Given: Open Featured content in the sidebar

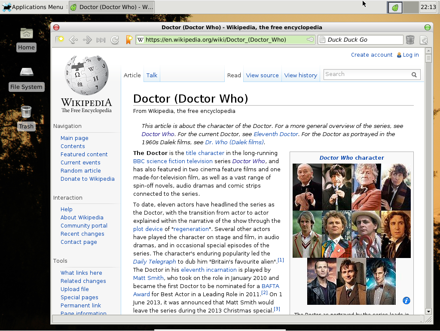Looking at the screenshot, I should point(84,154).
